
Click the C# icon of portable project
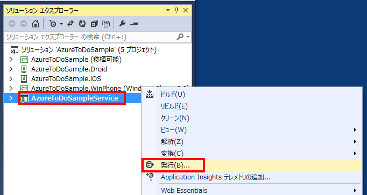click(24, 60)
